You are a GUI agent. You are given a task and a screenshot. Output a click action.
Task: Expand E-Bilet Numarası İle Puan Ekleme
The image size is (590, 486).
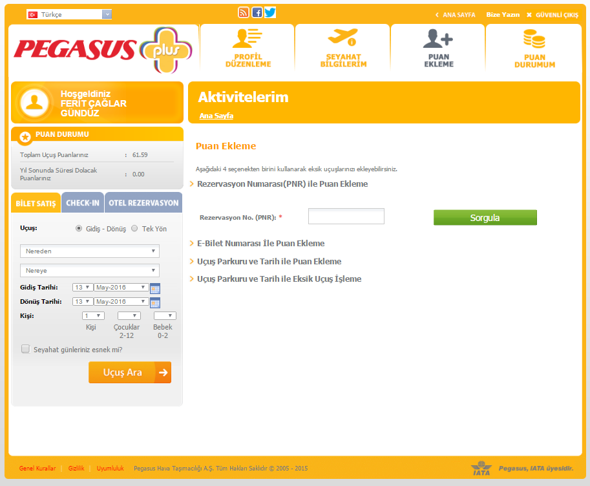click(x=260, y=244)
